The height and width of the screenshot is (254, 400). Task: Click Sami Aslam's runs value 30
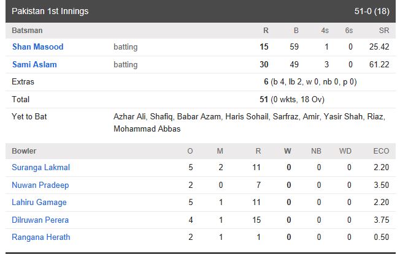(x=264, y=64)
